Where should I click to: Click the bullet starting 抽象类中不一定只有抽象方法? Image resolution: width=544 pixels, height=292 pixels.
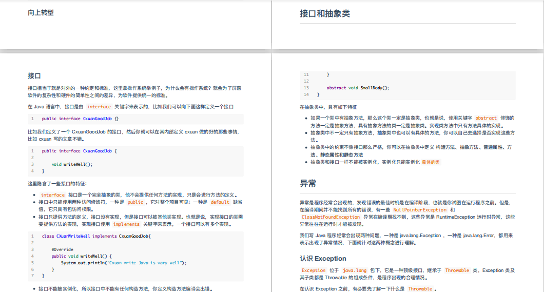[x=413, y=137]
